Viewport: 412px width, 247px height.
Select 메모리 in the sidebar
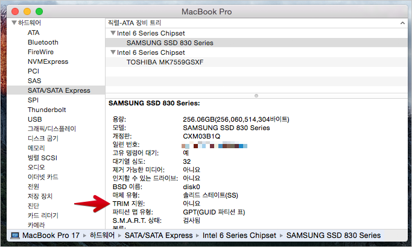pos(36,148)
